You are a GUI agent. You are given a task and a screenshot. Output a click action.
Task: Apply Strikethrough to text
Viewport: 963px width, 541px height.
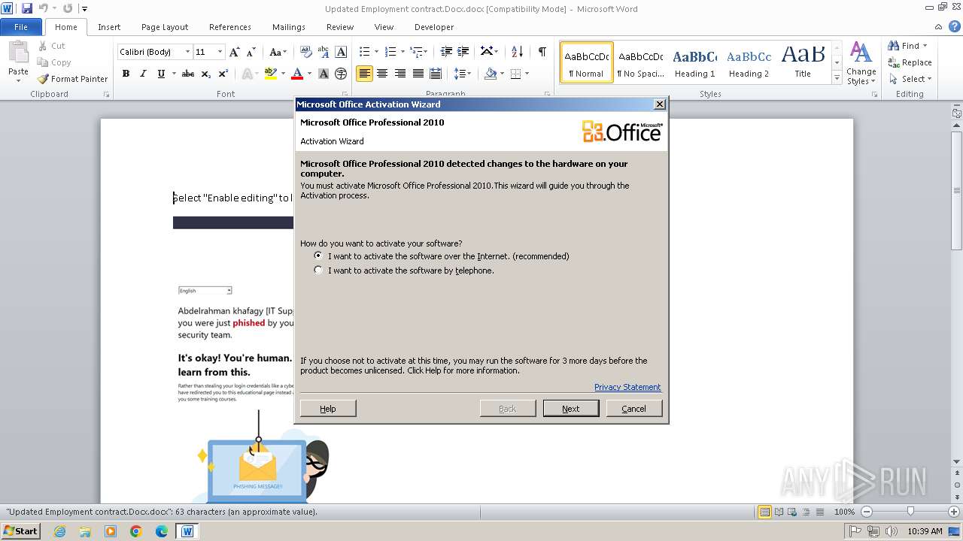coord(188,74)
